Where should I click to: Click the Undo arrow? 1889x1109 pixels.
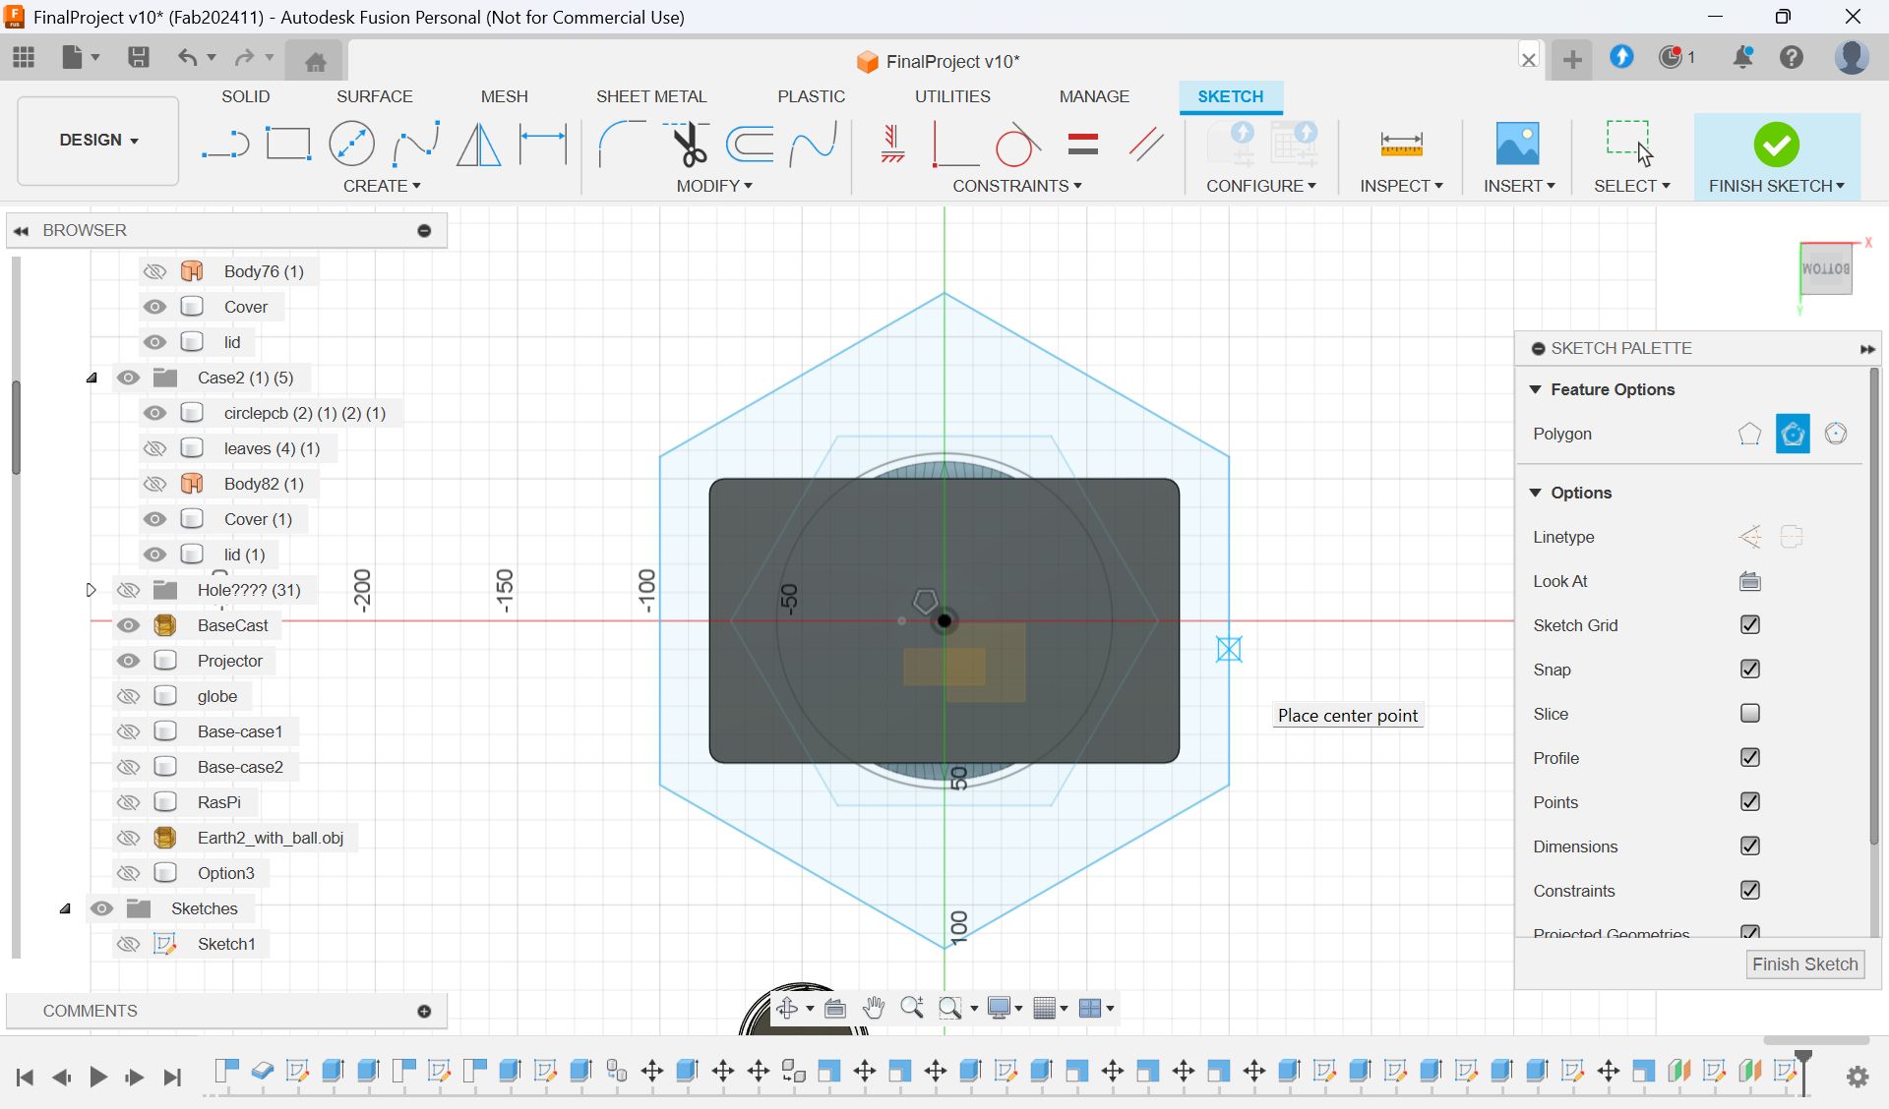tap(187, 57)
